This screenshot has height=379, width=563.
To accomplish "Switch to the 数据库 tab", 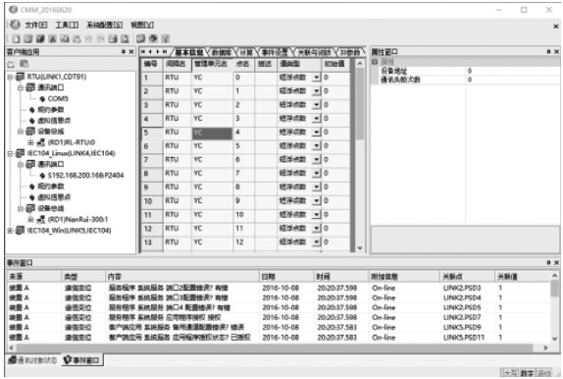I will tap(222, 52).
